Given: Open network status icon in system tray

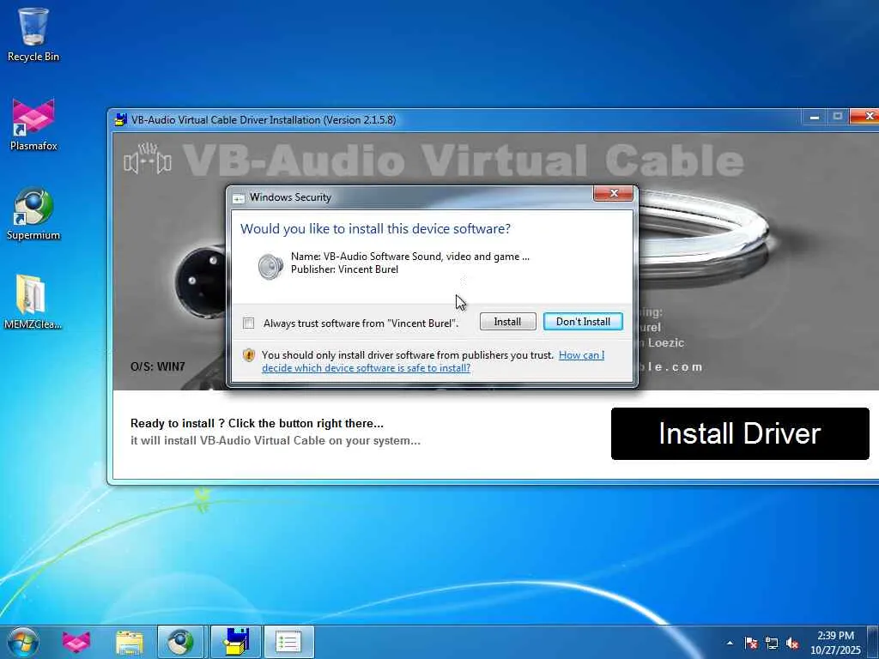Looking at the screenshot, I should pyautogui.click(x=772, y=643).
